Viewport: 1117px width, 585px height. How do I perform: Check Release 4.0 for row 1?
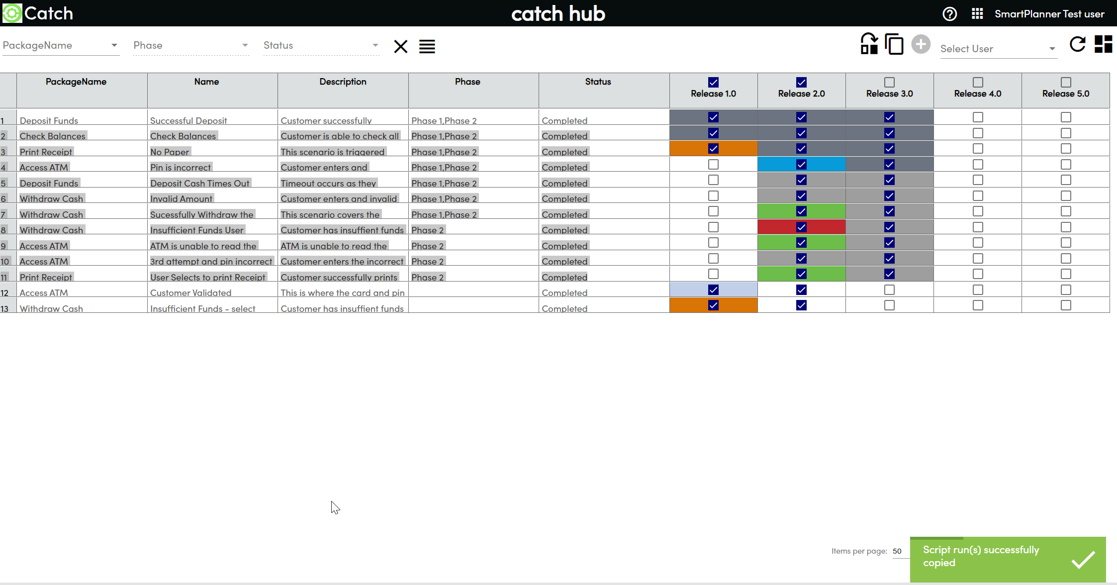[x=977, y=117]
